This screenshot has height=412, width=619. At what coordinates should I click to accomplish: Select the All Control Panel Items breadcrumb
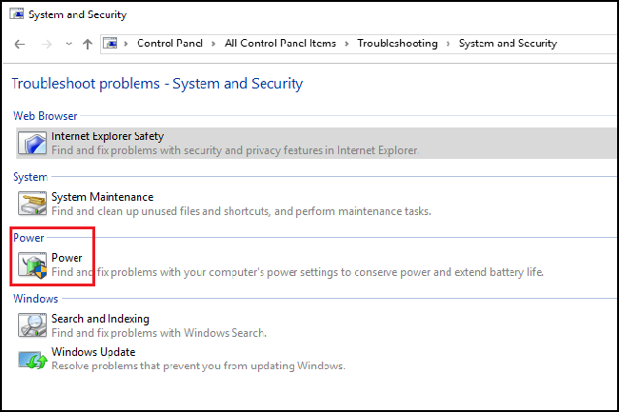[280, 44]
